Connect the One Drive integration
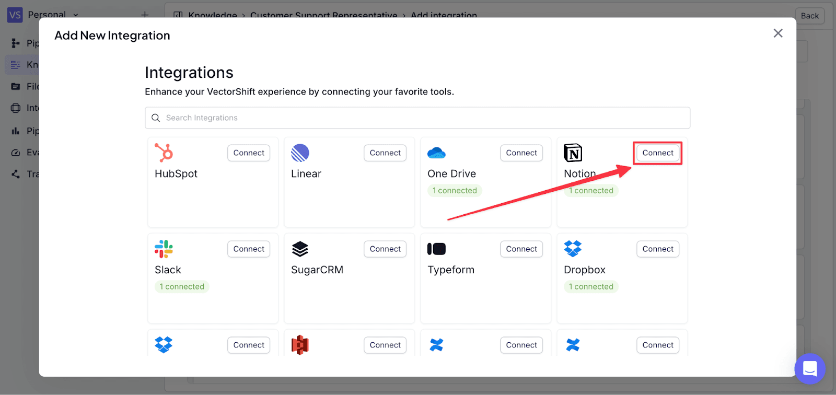 point(521,153)
